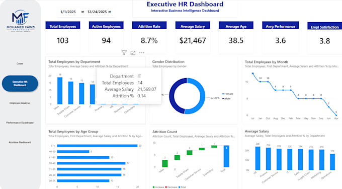Toggle the Increase legend item in waterfall
Image resolution: width=342 pixels, height=189 pixels.
(158, 187)
